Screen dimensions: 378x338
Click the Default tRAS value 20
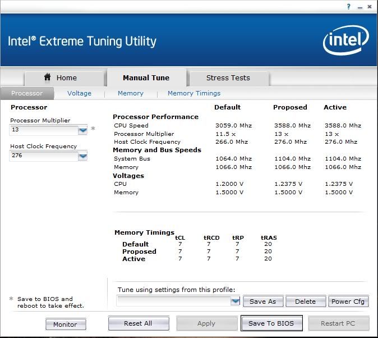[268, 244]
